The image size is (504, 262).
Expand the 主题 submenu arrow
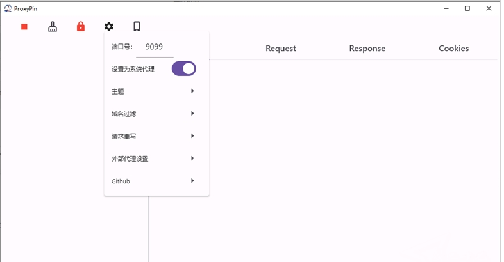[192, 91]
